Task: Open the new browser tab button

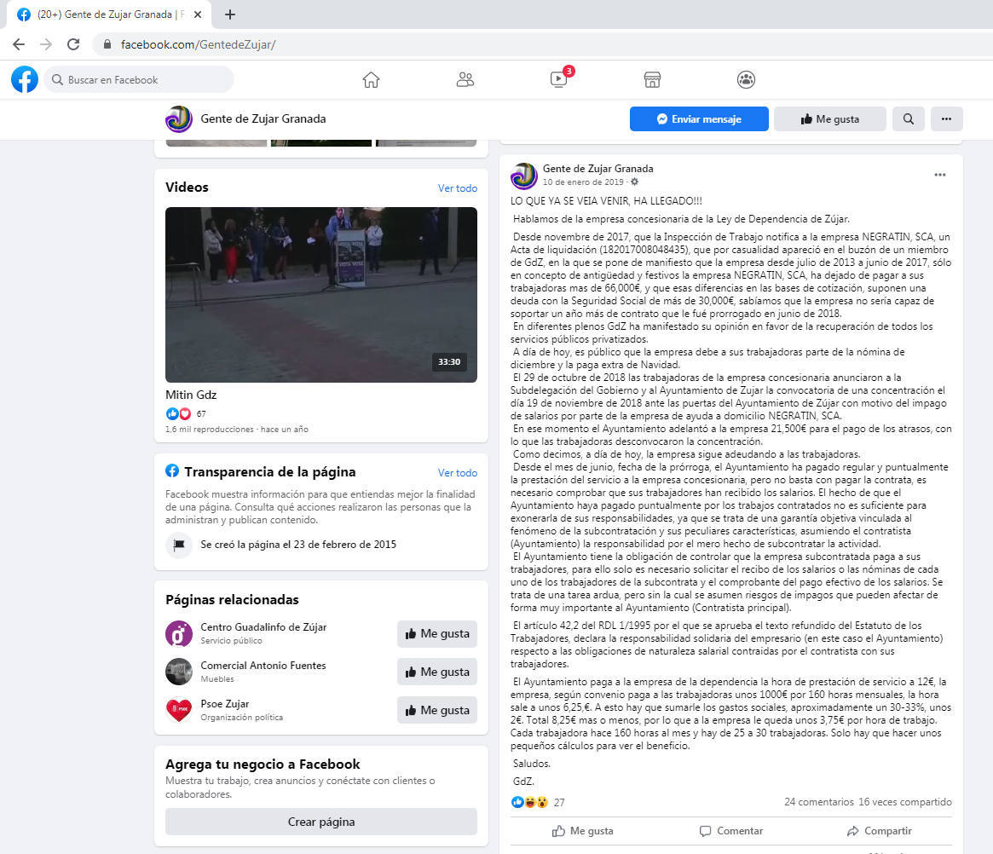Action: [230, 14]
